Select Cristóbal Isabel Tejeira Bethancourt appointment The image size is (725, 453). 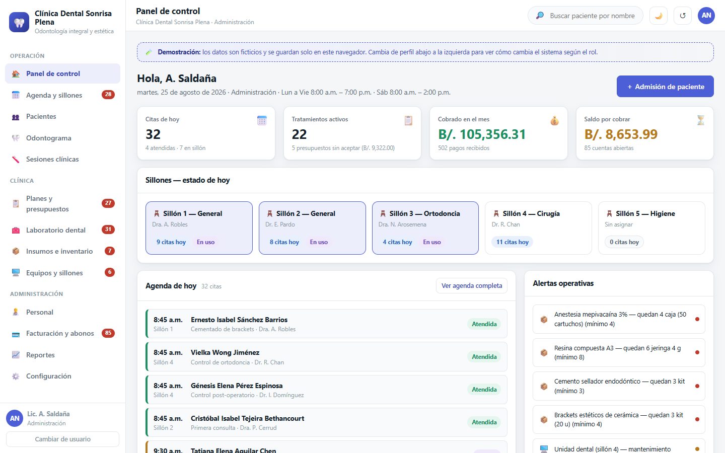(x=326, y=422)
